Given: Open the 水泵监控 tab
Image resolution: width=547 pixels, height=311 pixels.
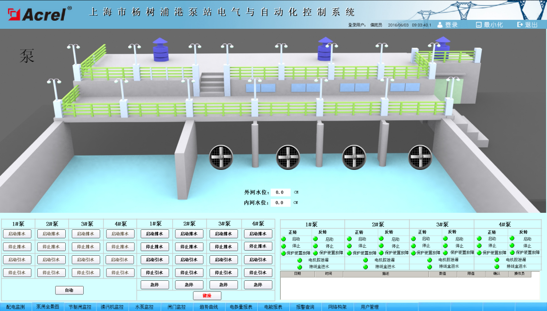Looking at the screenshot, I should [x=144, y=307].
